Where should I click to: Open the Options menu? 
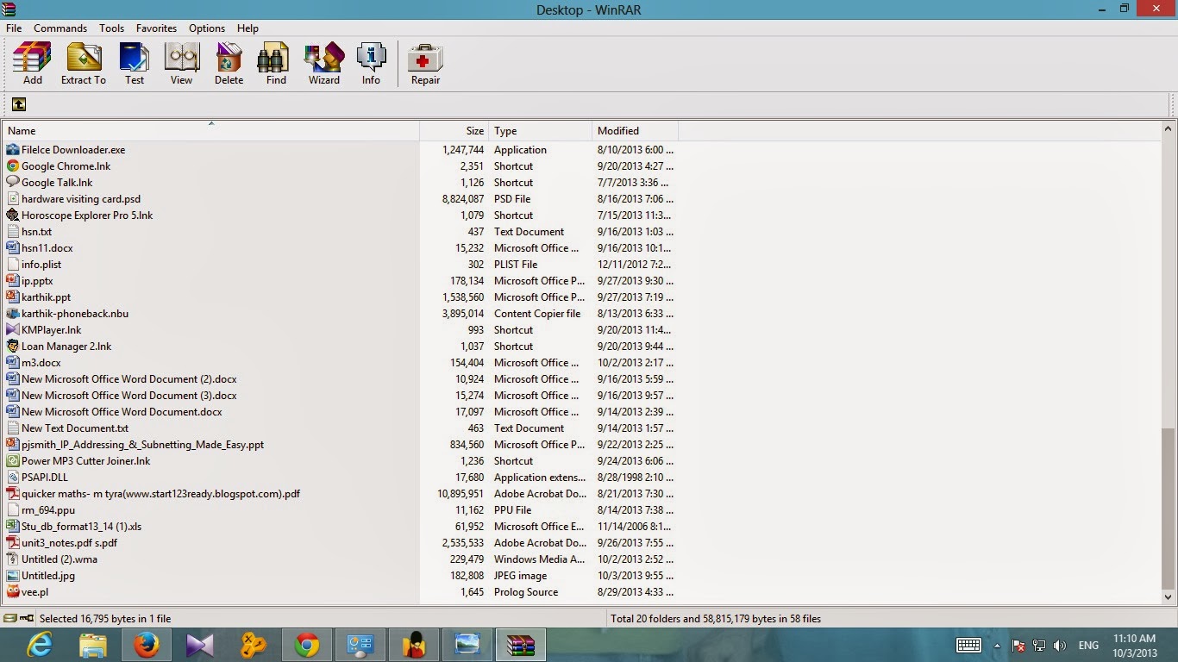pyautogui.click(x=207, y=28)
